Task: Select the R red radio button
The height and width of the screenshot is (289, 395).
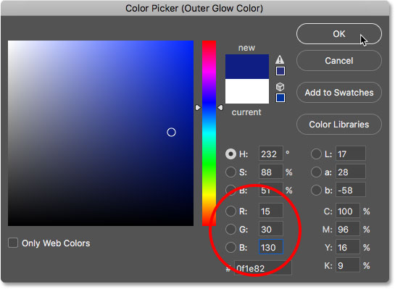Action: [230, 211]
